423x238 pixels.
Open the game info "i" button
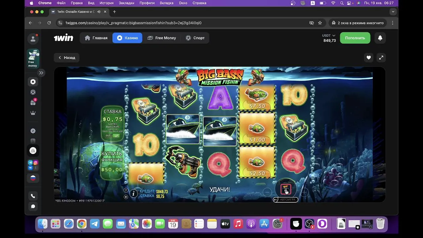(x=134, y=194)
